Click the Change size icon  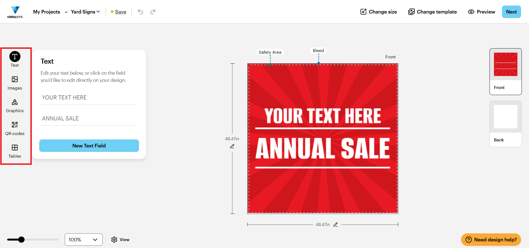point(364,12)
